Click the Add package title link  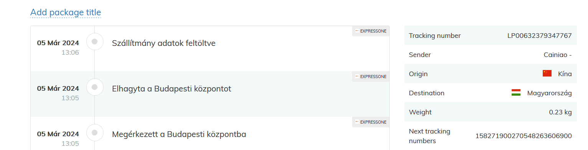click(66, 12)
